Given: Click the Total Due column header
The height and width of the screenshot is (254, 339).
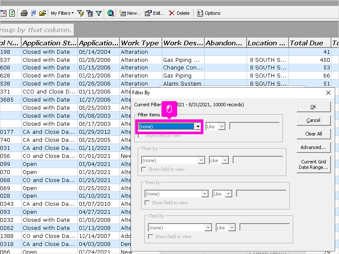Looking at the screenshot, I should tap(310, 43).
